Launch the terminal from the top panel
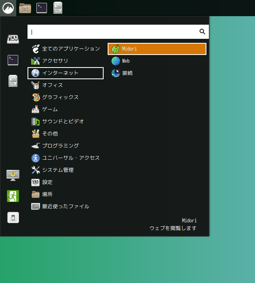The image size is (255, 283). (x=42, y=8)
